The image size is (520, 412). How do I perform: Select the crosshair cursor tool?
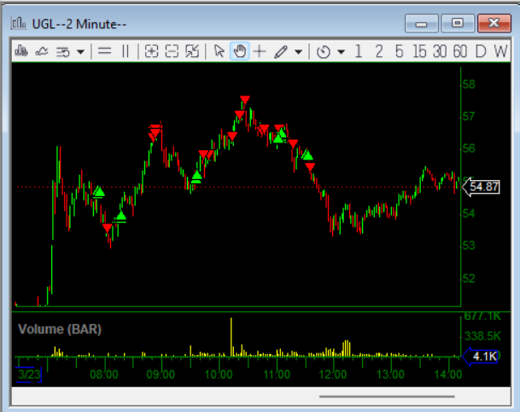point(260,51)
